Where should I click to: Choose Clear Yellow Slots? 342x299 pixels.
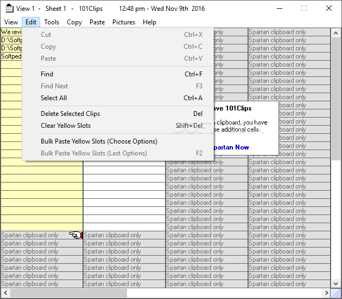click(118, 126)
